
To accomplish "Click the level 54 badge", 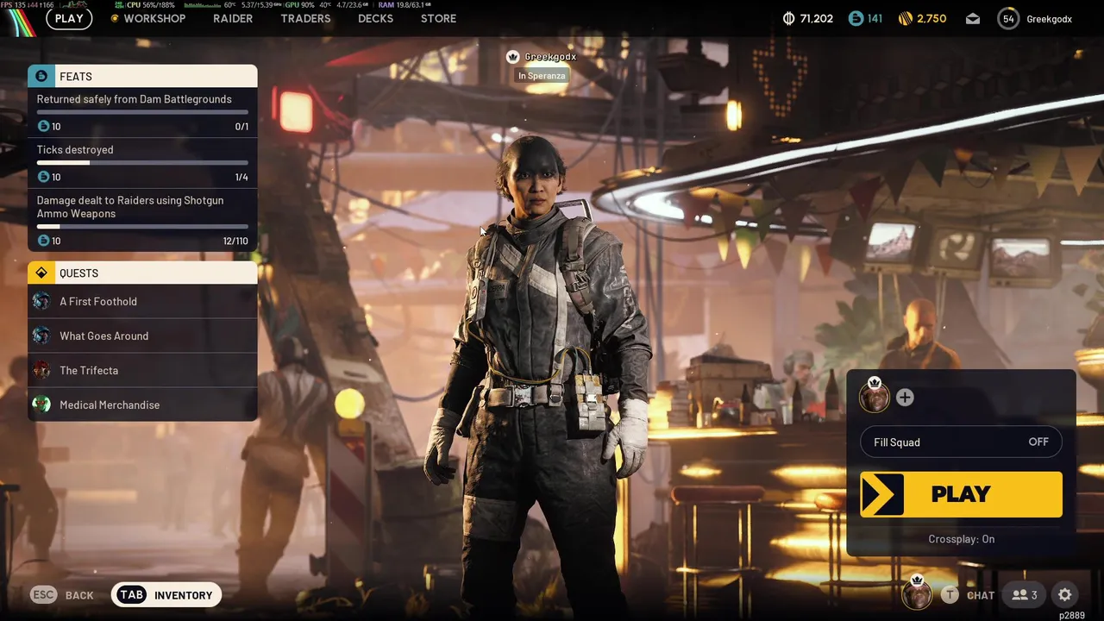I will pos(1008,18).
